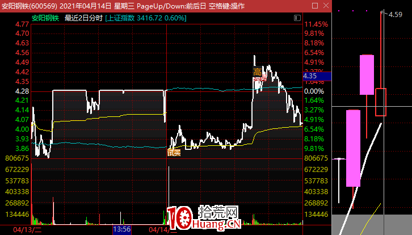Image resolution: width=412 pixels, height=235 pixels.
Task: Click the 134446 volume label on left axis
Action: [17, 215]
